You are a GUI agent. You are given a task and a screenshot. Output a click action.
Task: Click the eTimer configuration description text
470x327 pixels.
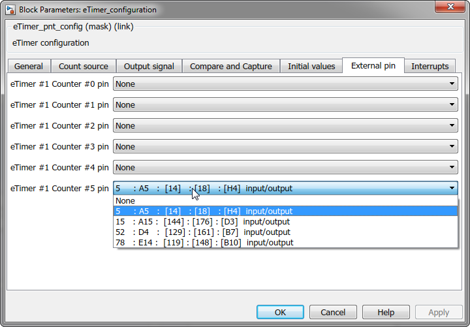click(x=51, y=43)
